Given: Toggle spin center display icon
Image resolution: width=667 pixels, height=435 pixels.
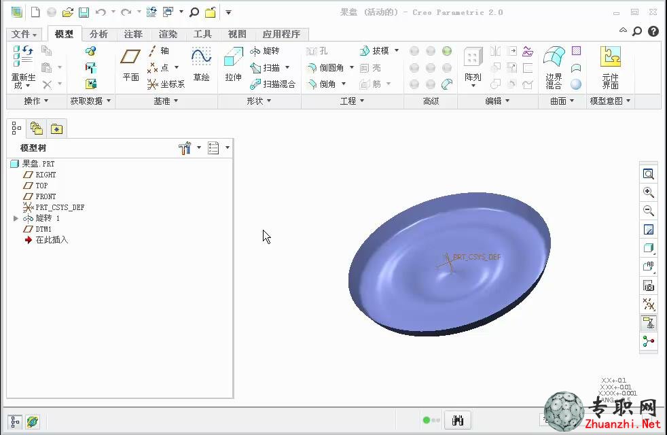Looking at the screenshot, I should coord(648,341).
